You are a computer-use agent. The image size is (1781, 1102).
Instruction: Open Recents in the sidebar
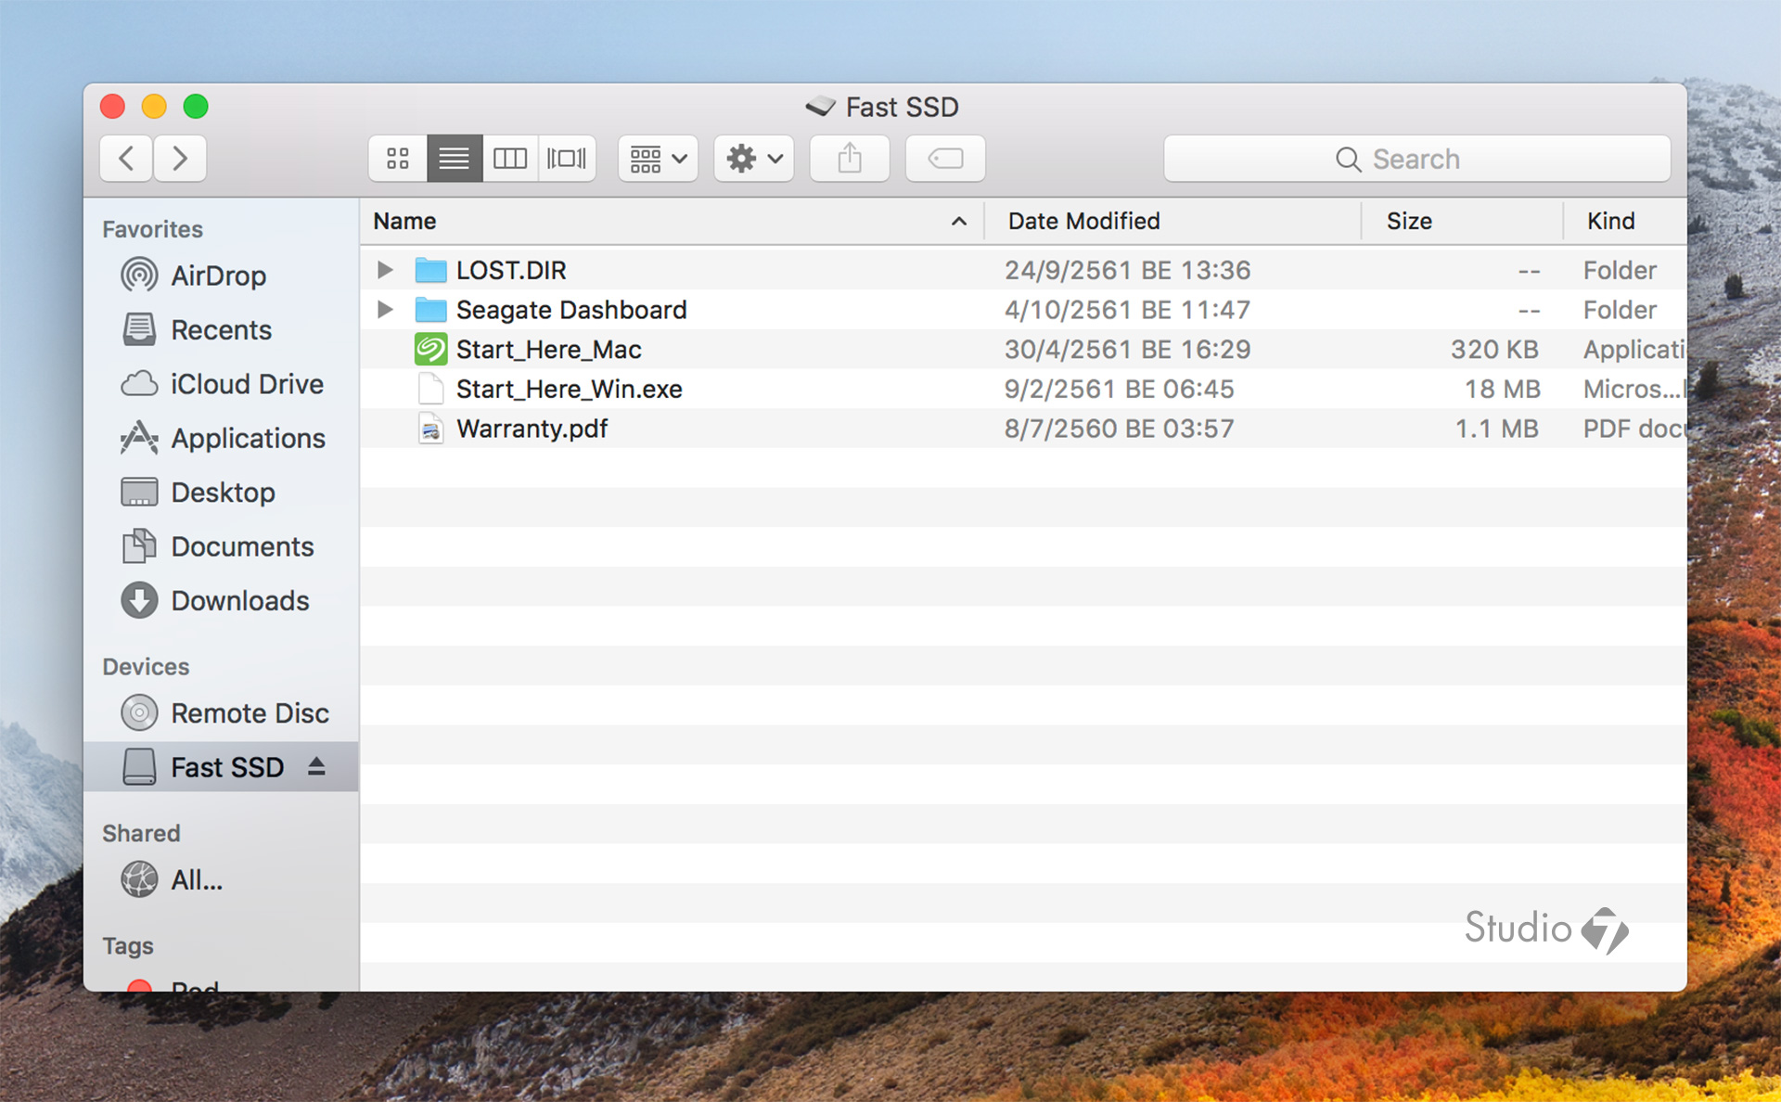(x=221, y=329)
